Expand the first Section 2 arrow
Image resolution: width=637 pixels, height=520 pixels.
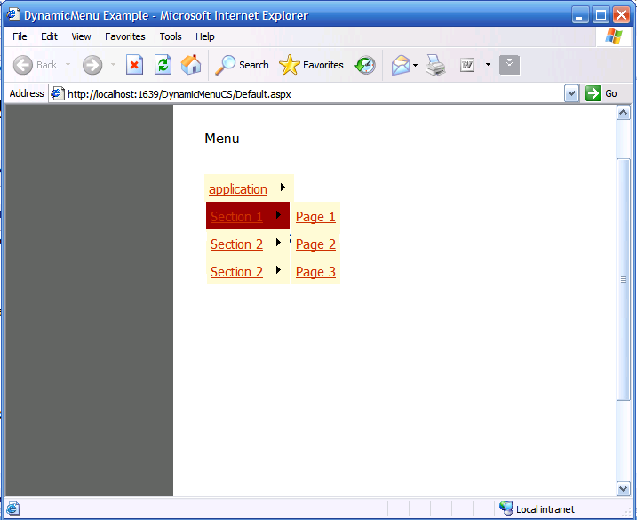pyautogui.click(x=278, y=243)
